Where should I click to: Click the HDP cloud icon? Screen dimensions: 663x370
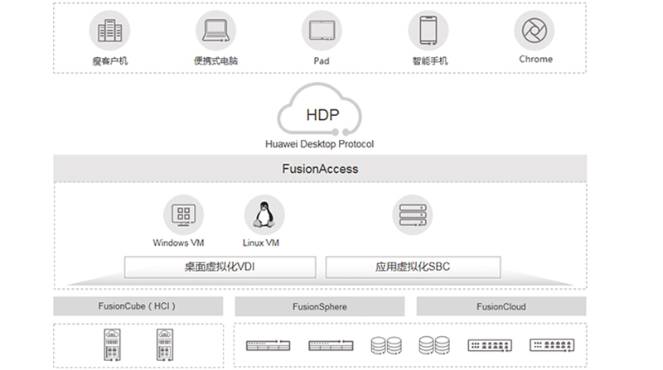320,109
